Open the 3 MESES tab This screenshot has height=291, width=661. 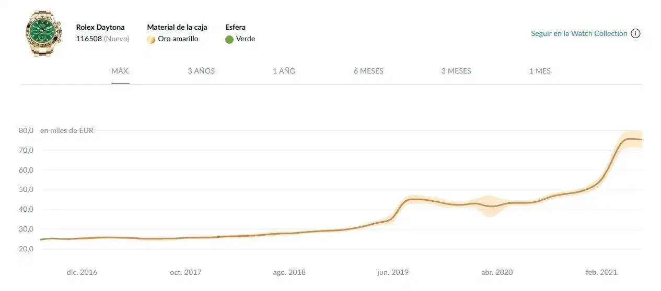[x=456, y=71]
